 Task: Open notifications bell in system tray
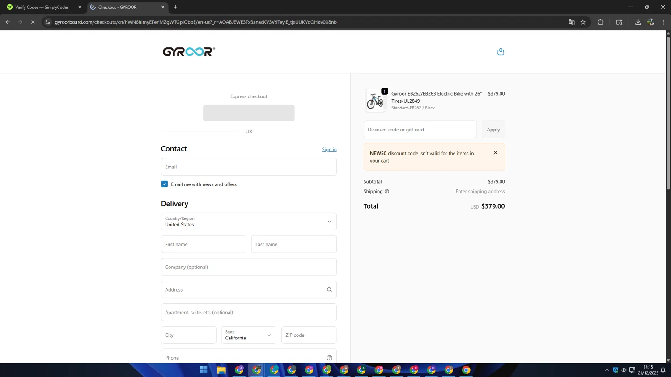(663, 370)
